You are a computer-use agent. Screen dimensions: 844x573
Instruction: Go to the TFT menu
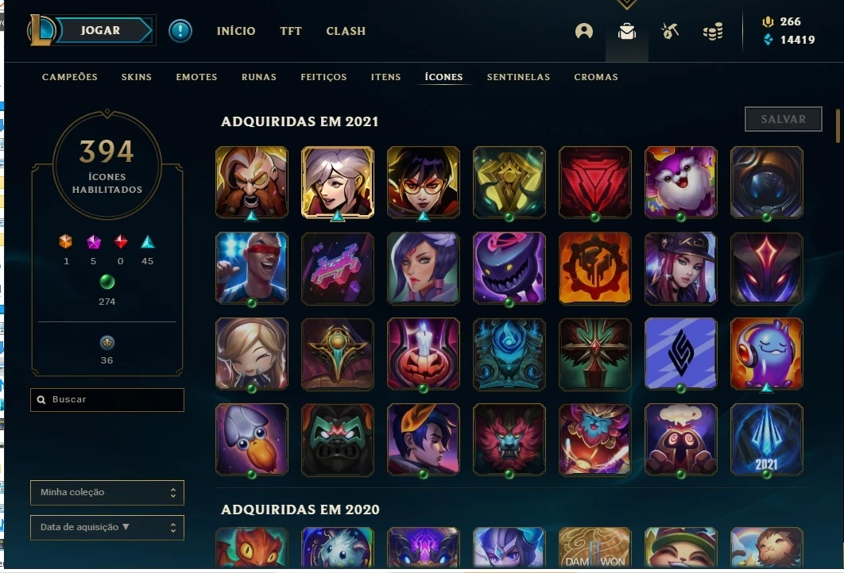click(x=291, y=31)
